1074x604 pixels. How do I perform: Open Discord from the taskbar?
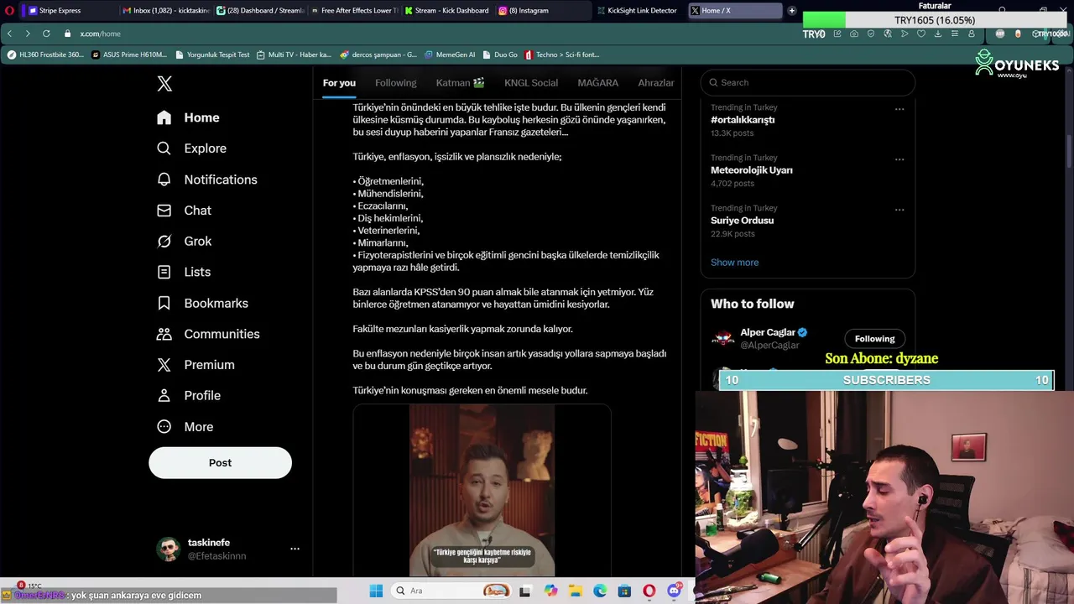pyautogui.click(x=674, y=591)
